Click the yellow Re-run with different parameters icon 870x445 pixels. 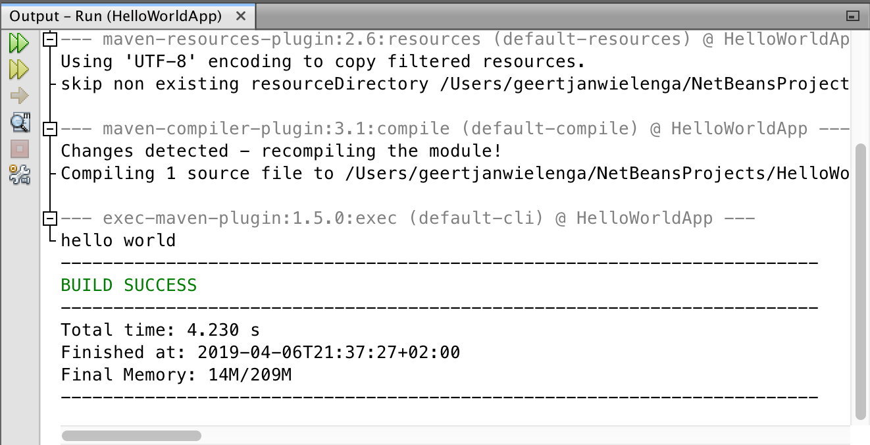coord(19,70)
